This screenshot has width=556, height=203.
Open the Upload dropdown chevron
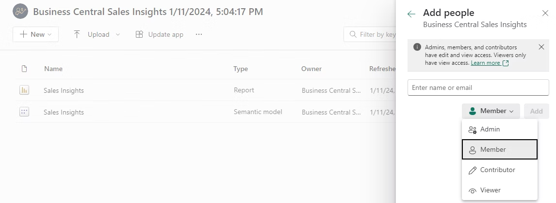click(118, 34)
